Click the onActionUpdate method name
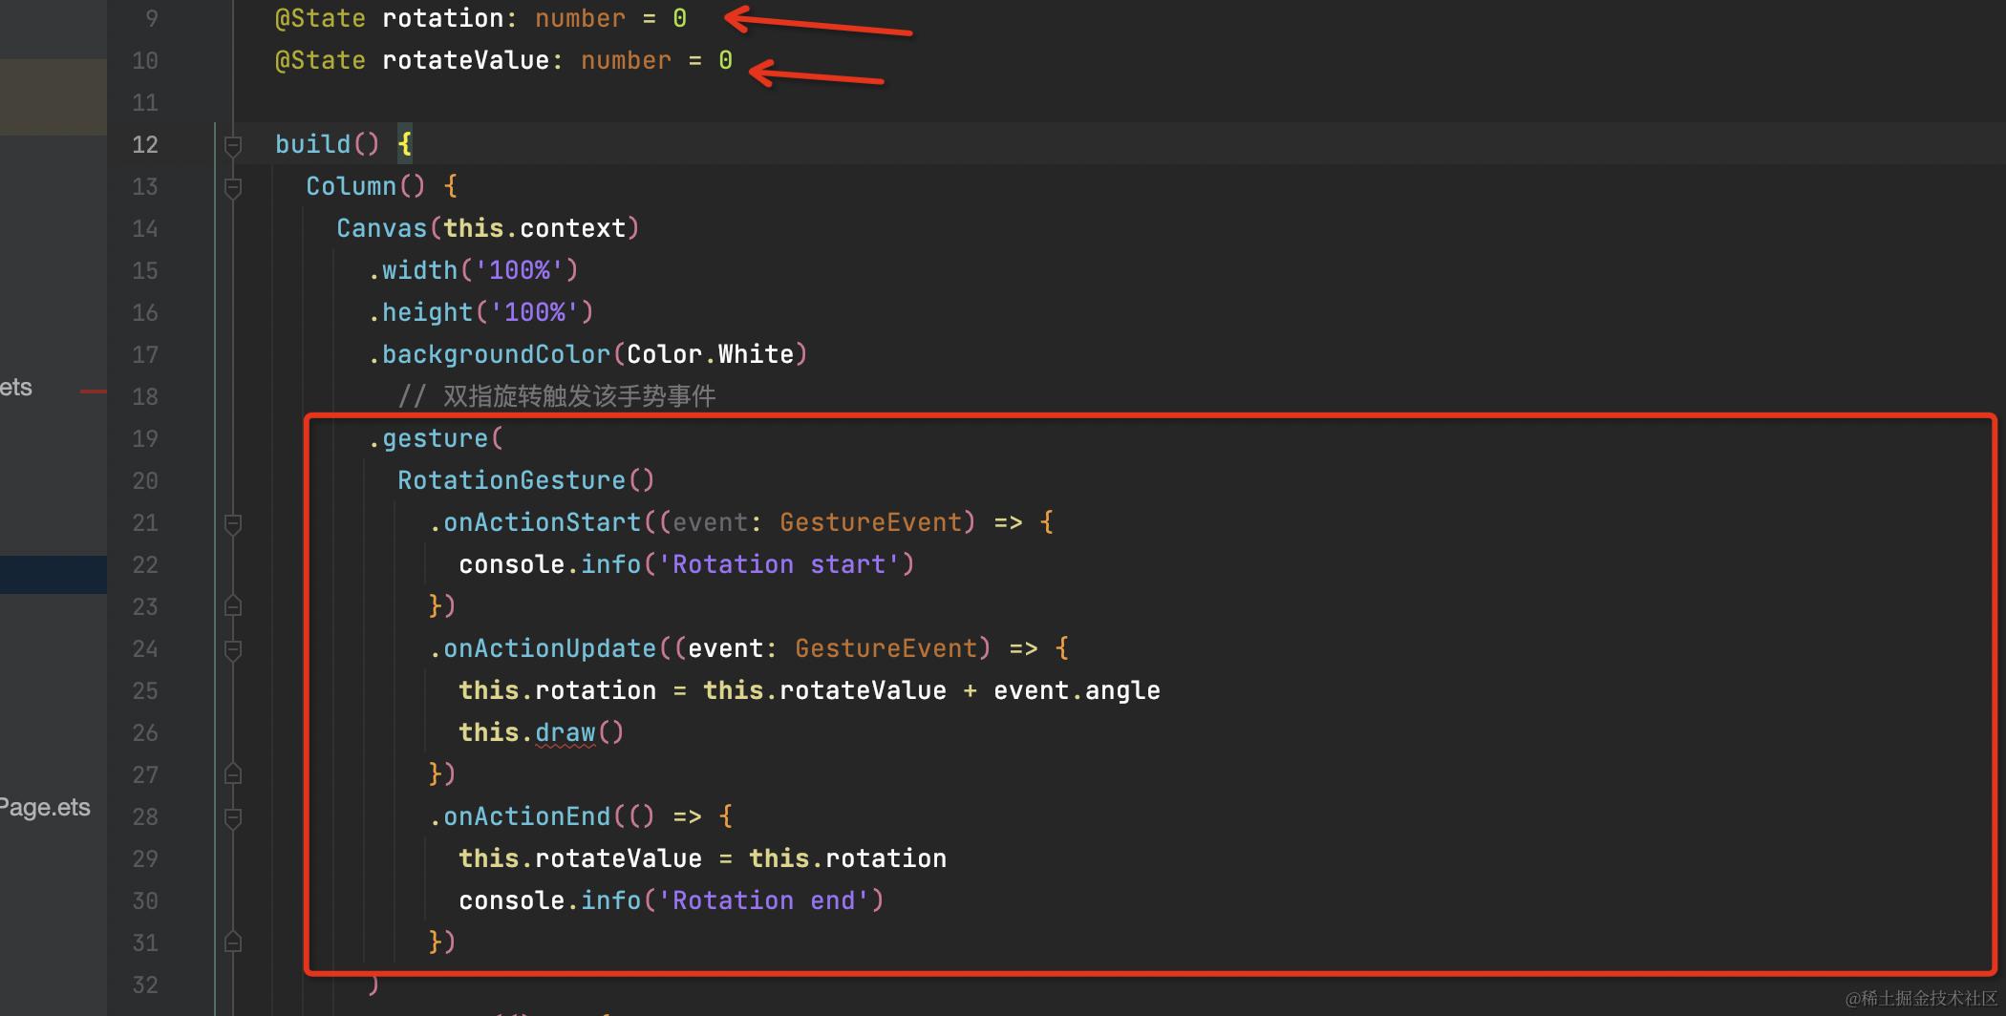The height and width of the screenshot is (1016, 2006). coord(549,648)
